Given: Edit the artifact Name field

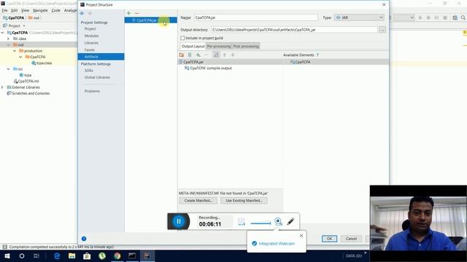Looking at the screenshot, I should (x=256, y=17).
